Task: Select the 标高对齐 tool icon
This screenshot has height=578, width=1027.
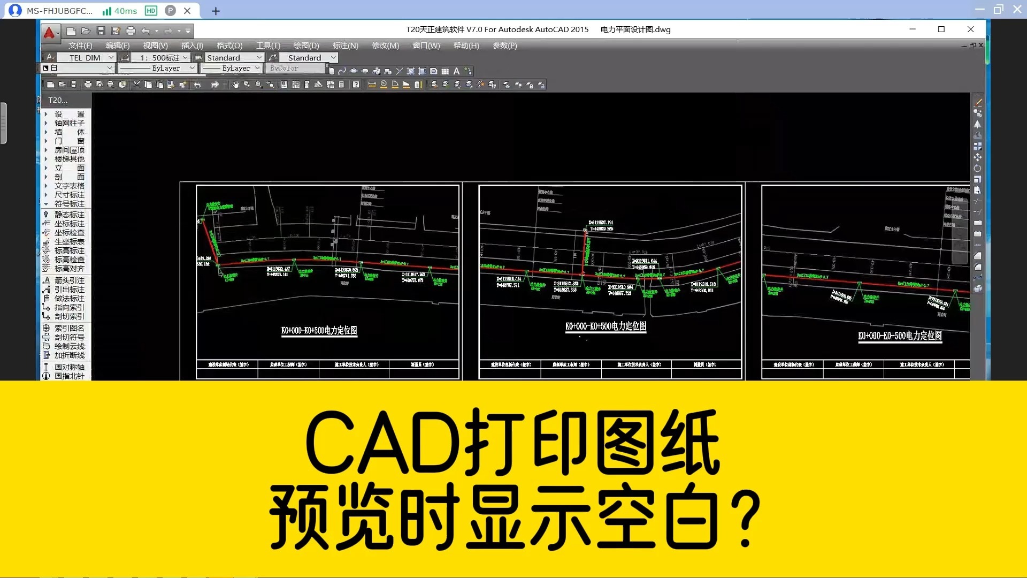Action: click(x=47, y=268)
